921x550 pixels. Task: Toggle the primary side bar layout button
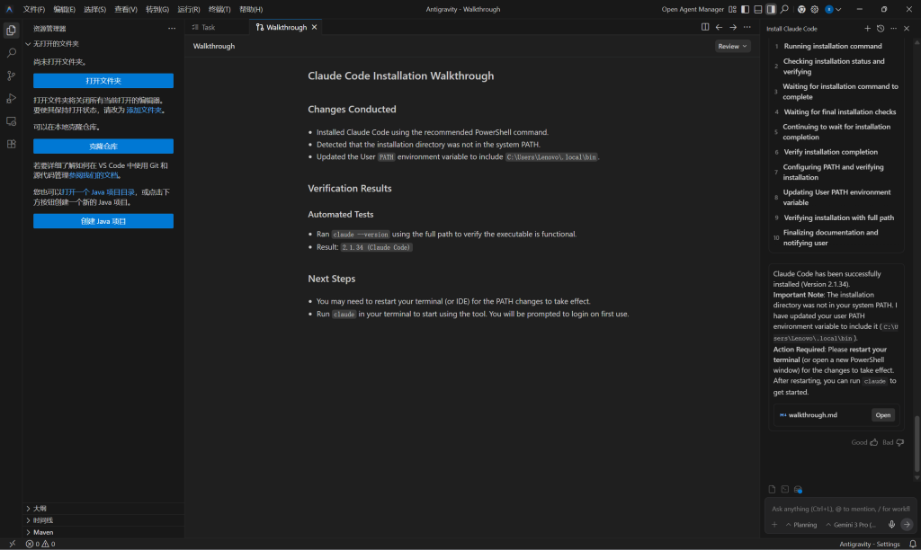click(x=746, y=9)
